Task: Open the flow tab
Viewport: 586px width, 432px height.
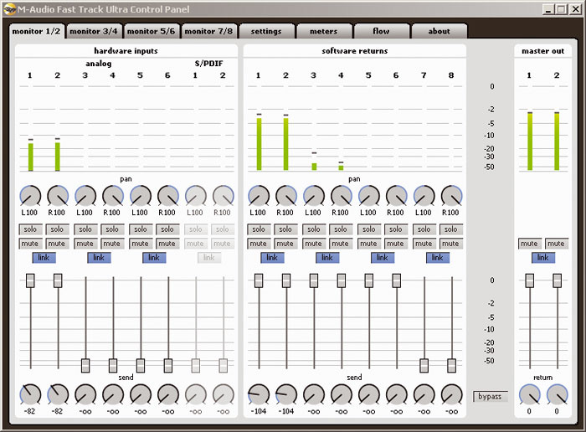Action: tap(381, 31)
